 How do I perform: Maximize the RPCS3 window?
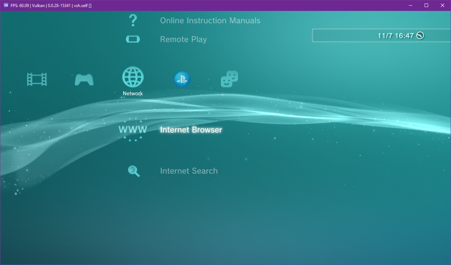tap(426, 5)
